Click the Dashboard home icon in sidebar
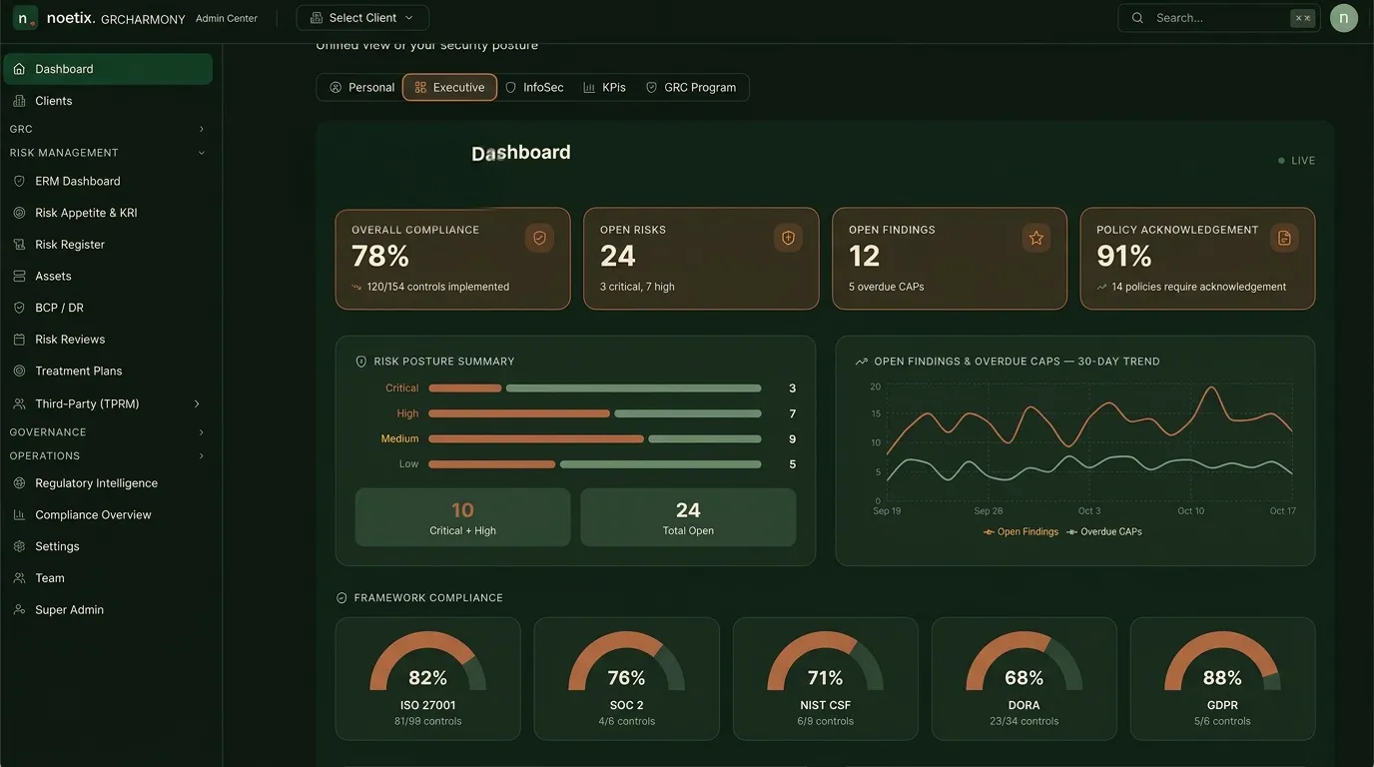Screen dimensions: 1374x767 click(x=19, y=69)
